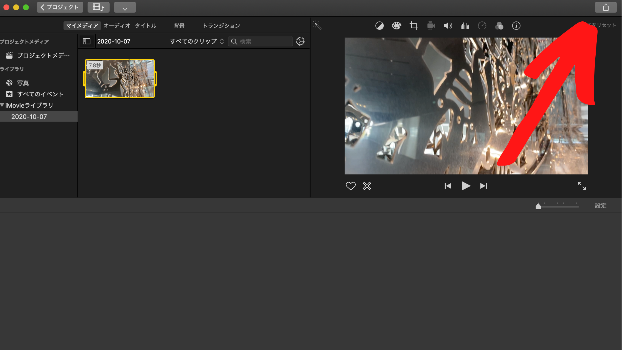Switch to the マイメディア tab
This screenshot has width=622, height=350.
82,26
